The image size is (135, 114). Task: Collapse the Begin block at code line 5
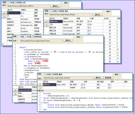pyautogui.click(x=42, y=103)
